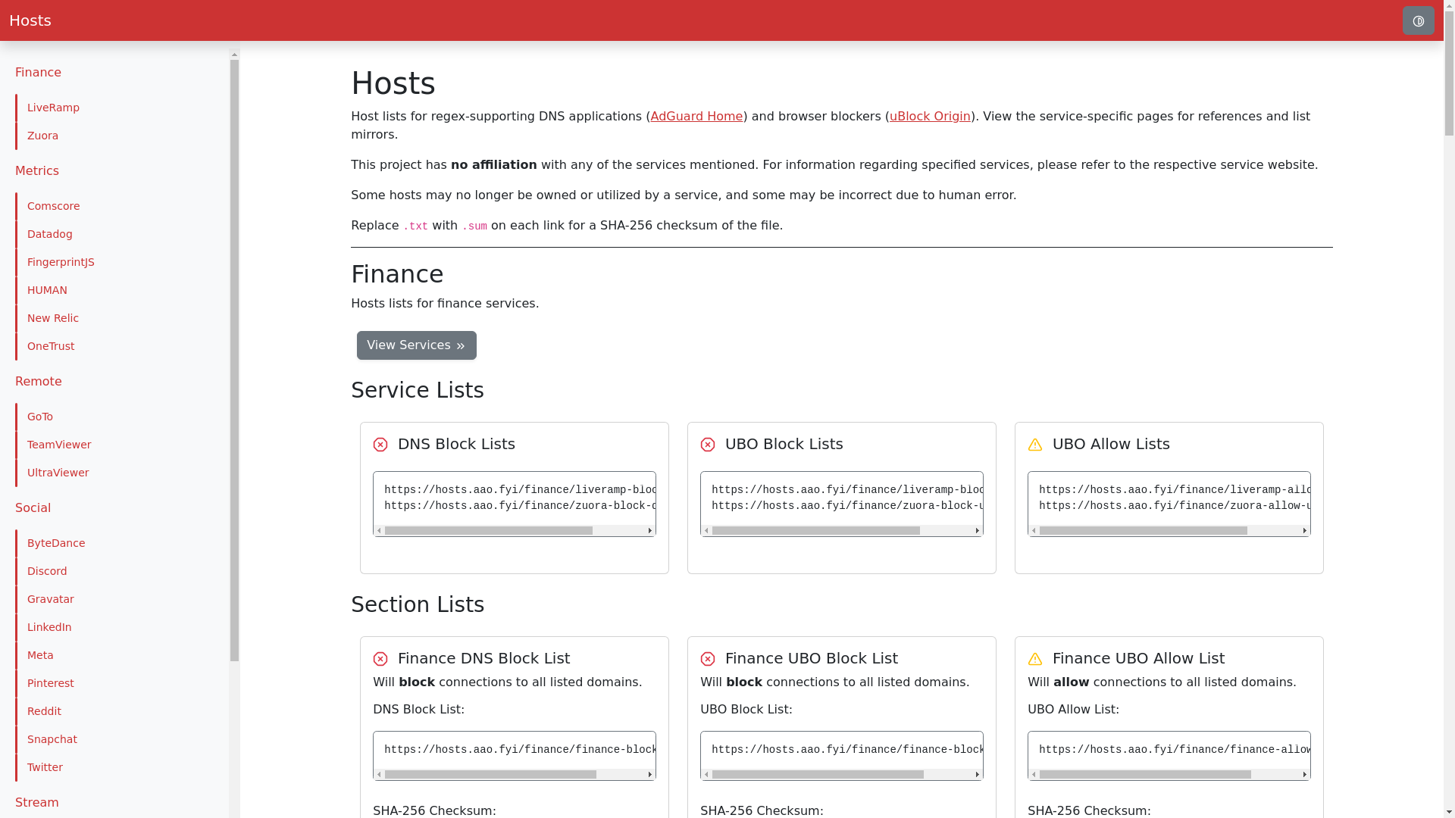The width and height of the screenshot is (1455, 818).
Task: Click the sidebar vertical scrollbar thumb
Action: [234, 361]
